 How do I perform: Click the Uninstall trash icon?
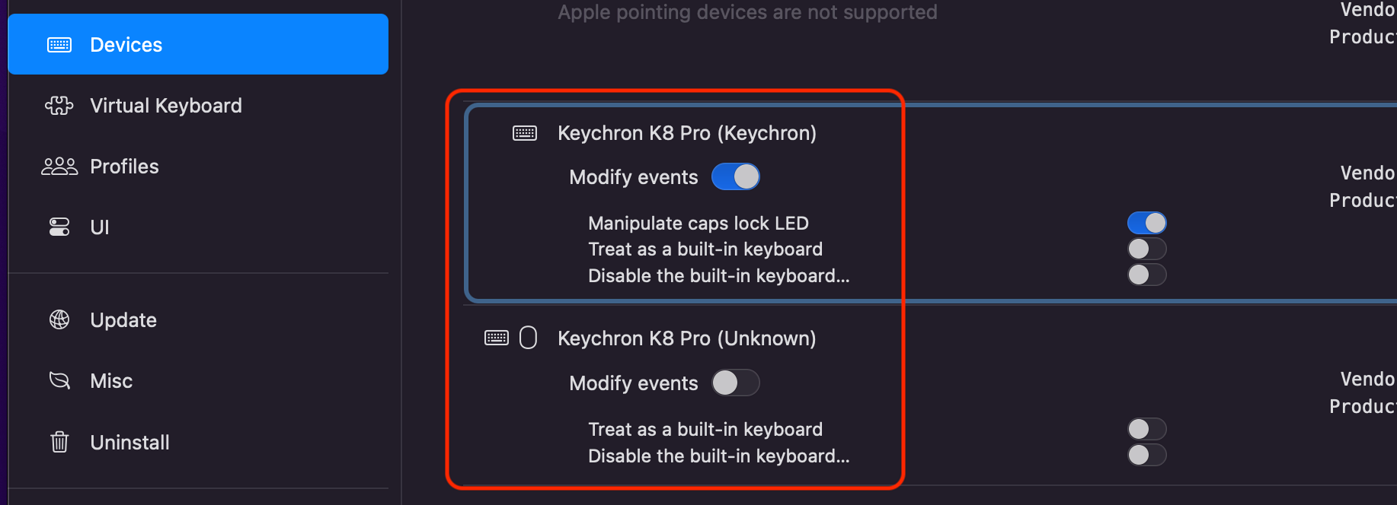click(x=59, y=442)
